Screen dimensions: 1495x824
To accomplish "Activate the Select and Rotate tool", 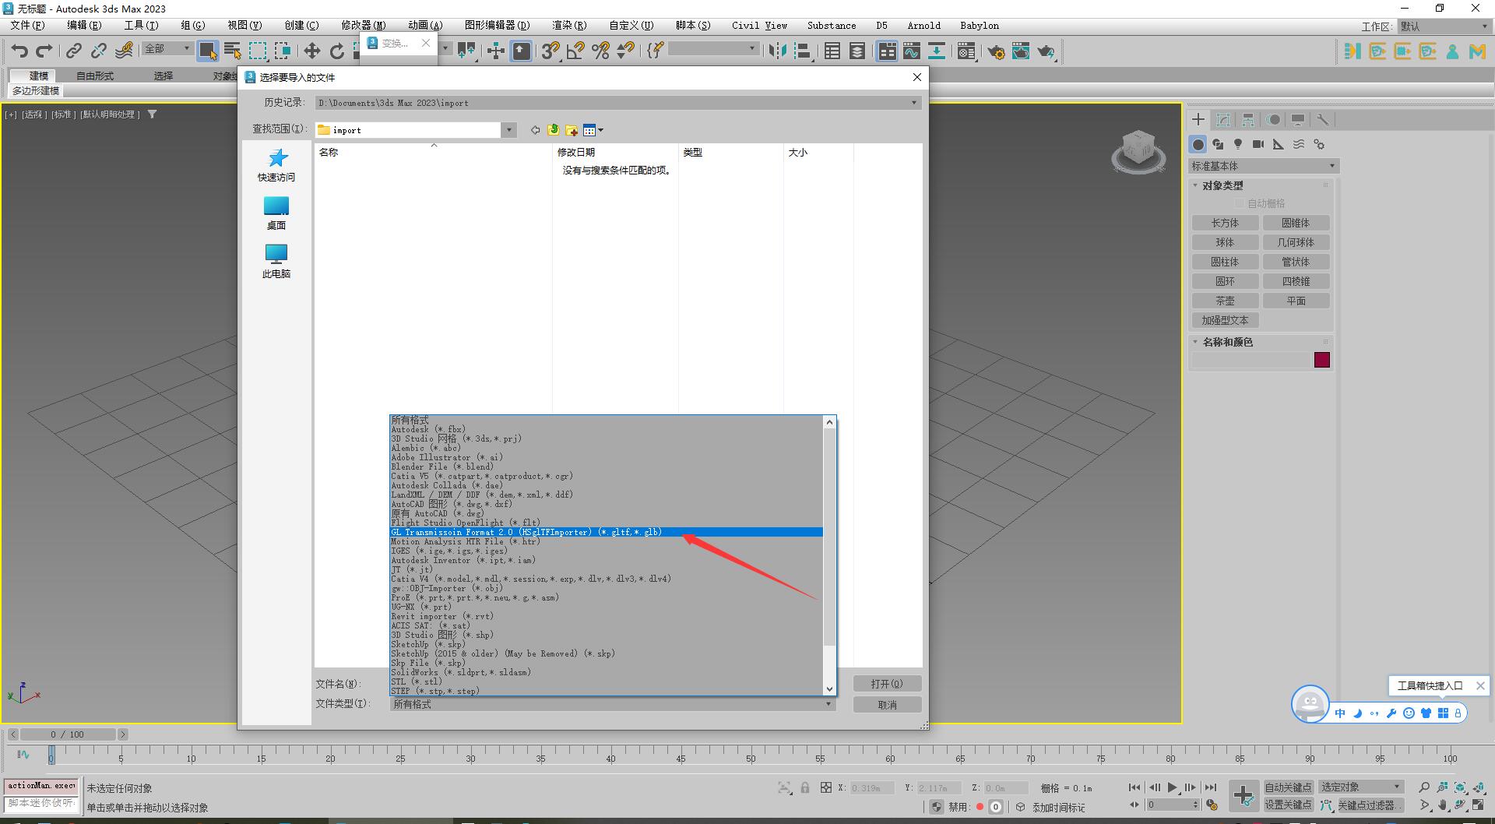I will pyautogui.click(x=336, y=51).
